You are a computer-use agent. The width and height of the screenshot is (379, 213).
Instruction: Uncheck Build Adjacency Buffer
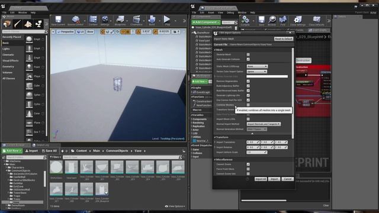[x=248, y=86]
